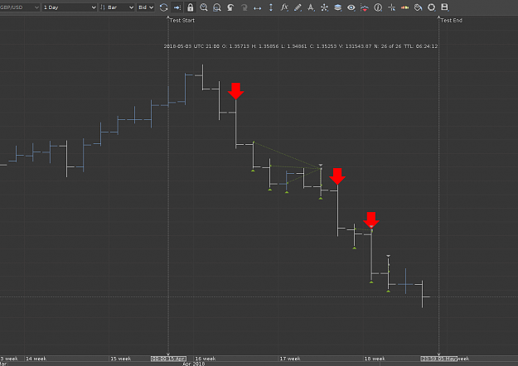Click the horizontal double-arrow icon
This screenshot has width=518, height=366.
click(258, 7)
